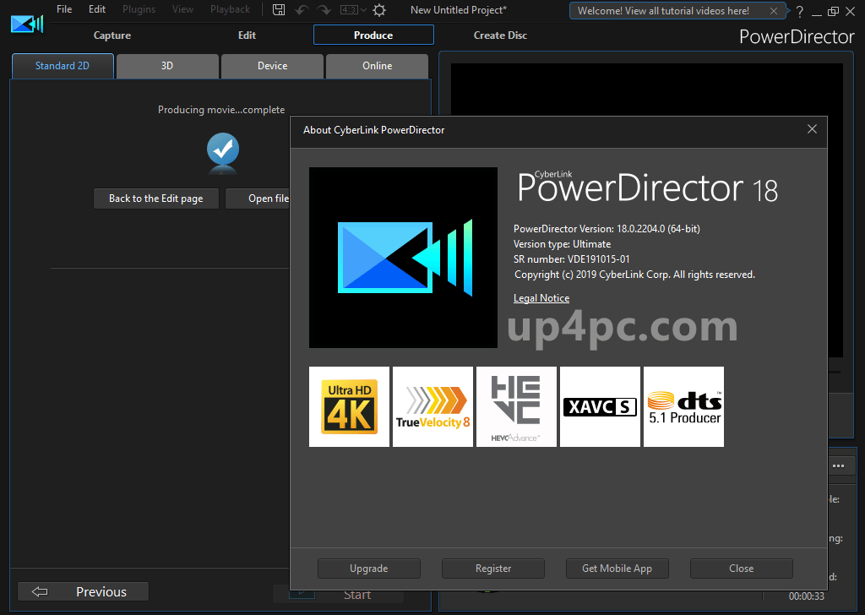Click the TrueVelocity 8 badge
Viewport: 865px width, 615px height.
point(433,406)
